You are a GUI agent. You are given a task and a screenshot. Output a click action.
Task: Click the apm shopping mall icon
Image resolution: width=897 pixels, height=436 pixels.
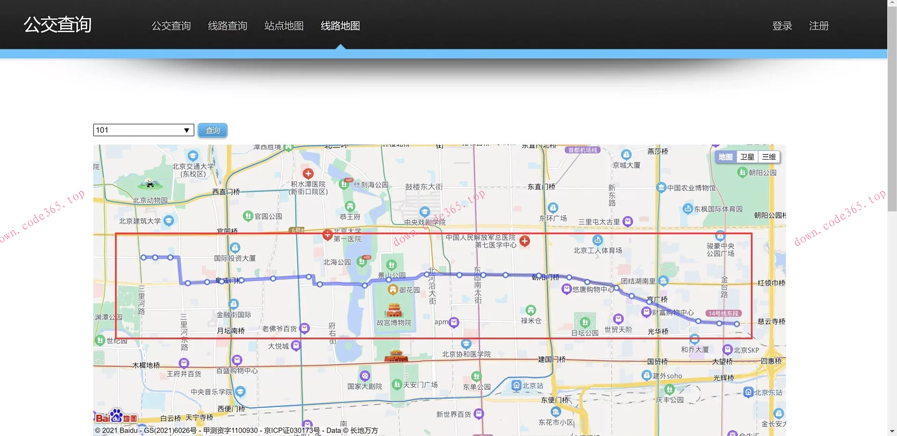(454, 322)
